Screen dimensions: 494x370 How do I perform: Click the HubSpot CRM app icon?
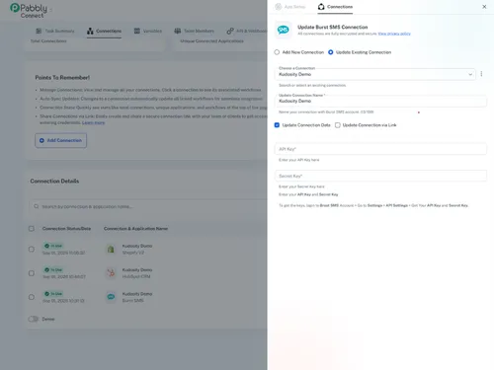111,273
